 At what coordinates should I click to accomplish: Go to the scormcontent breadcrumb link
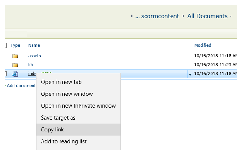(160, 16)
